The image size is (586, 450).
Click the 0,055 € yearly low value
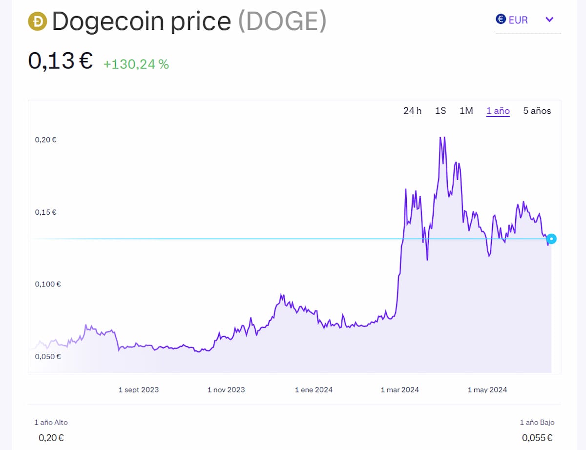(538, 438)
